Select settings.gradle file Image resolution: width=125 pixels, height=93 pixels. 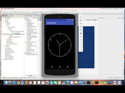coord(9,58)
